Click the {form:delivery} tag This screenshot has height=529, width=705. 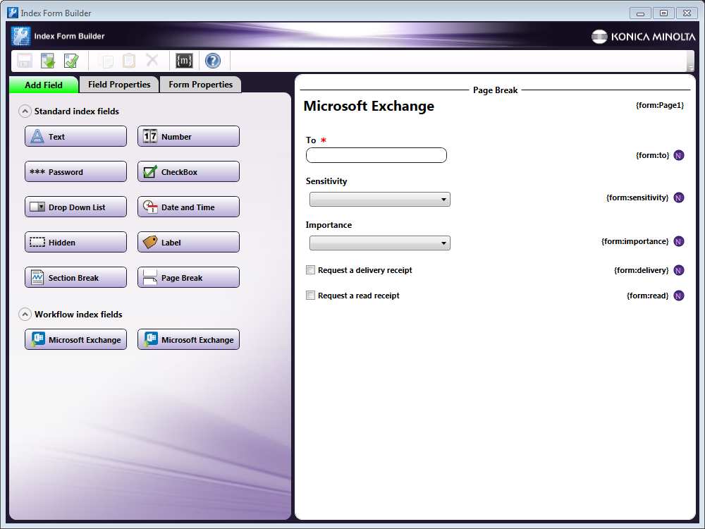click(x=641, y=270)
